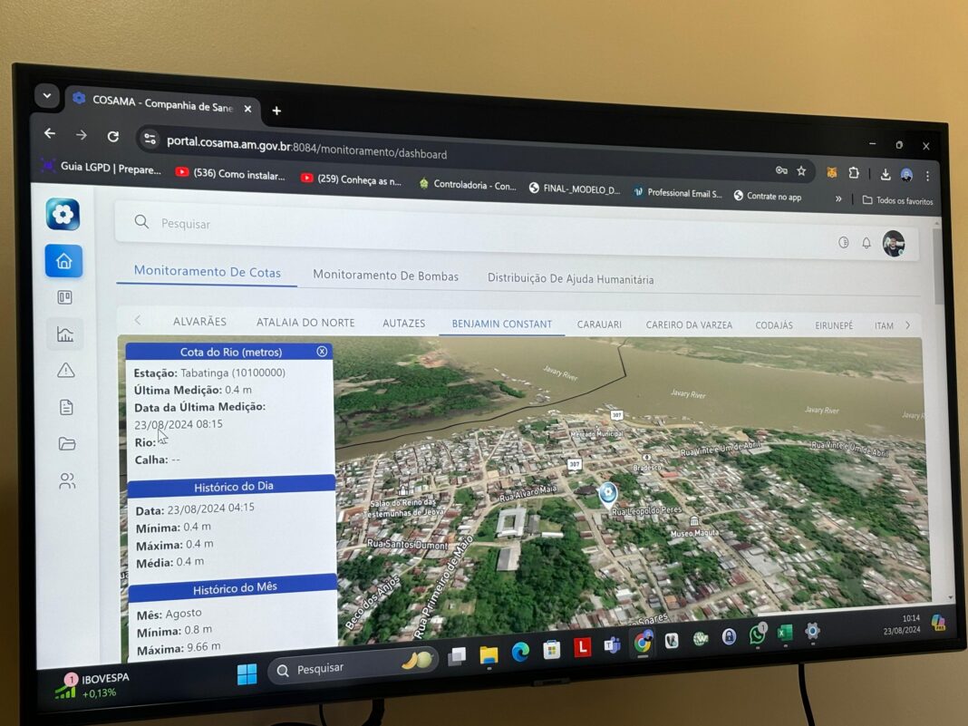Open the line chart sidebar icon

click(65, 334)
